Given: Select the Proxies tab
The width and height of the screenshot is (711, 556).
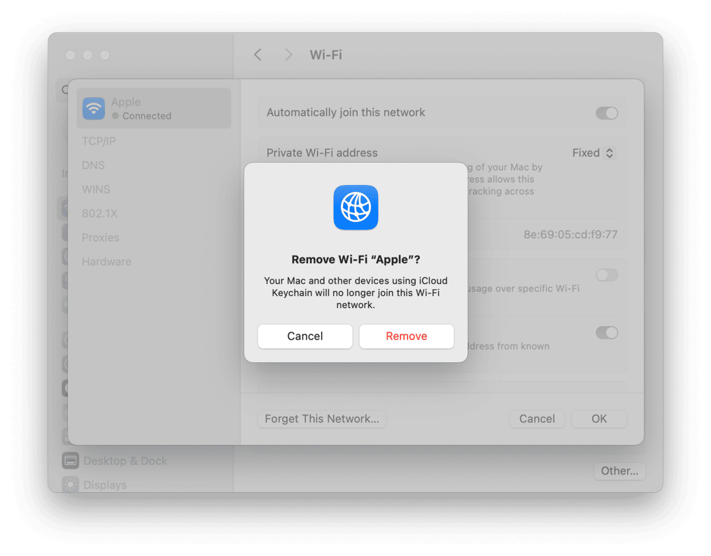Looking at the screenshot, I should tap(101, 238).
